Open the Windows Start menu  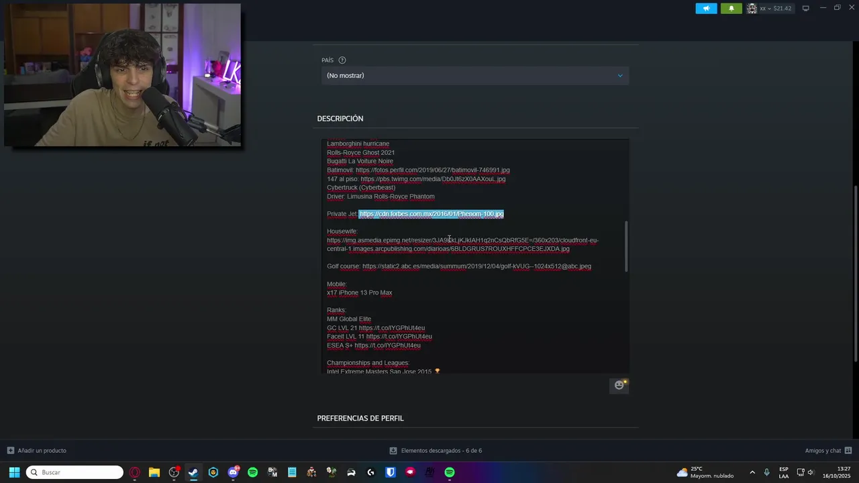(x=14, y=472)
